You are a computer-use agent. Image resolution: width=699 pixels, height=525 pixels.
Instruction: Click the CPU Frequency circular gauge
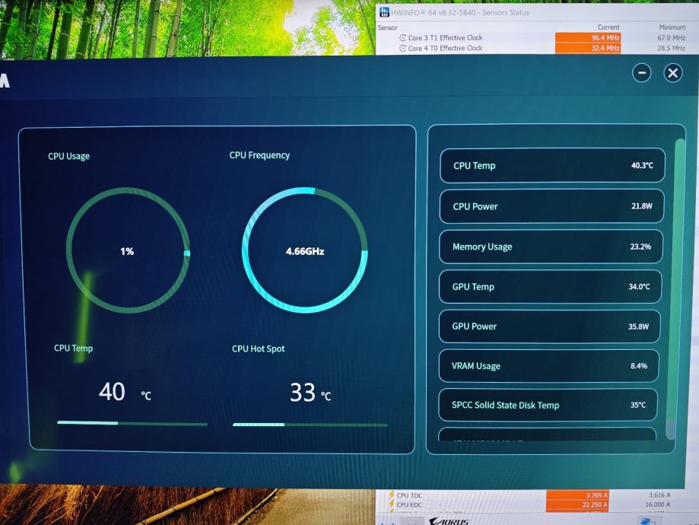pos(305,250)
